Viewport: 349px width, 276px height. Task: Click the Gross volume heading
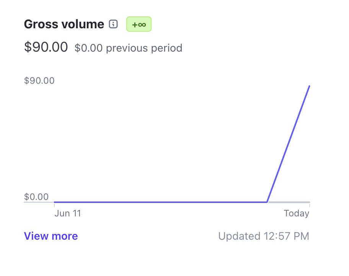[x=64, y=24]
